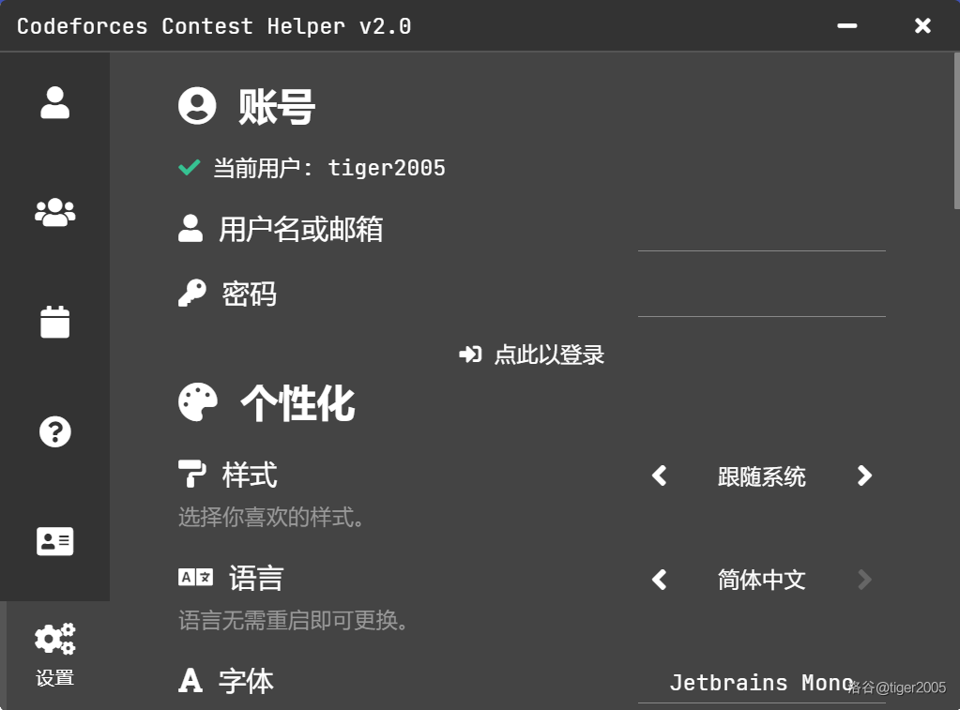Click the 点此以登录 login button
Image resolution: width=960 pixels, height=710 pixels.
[x=532, y=355]
